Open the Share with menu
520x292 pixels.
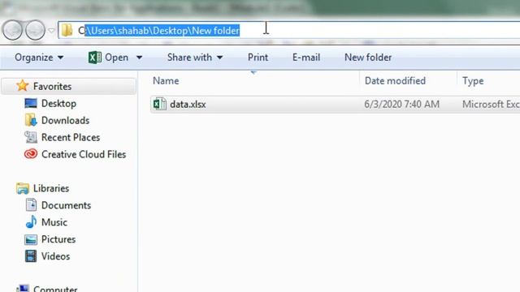[x=195, y=58]
